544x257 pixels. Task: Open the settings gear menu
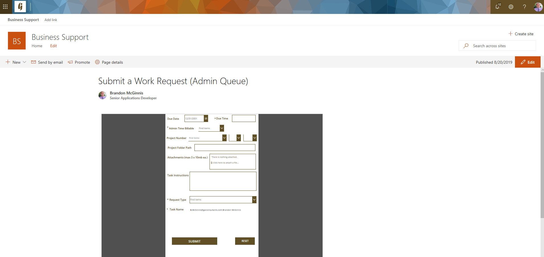(511, 7)
